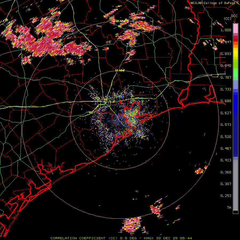The image size is (240, 240).
Task: Click the [CC] units label
Action: [227, 18]
